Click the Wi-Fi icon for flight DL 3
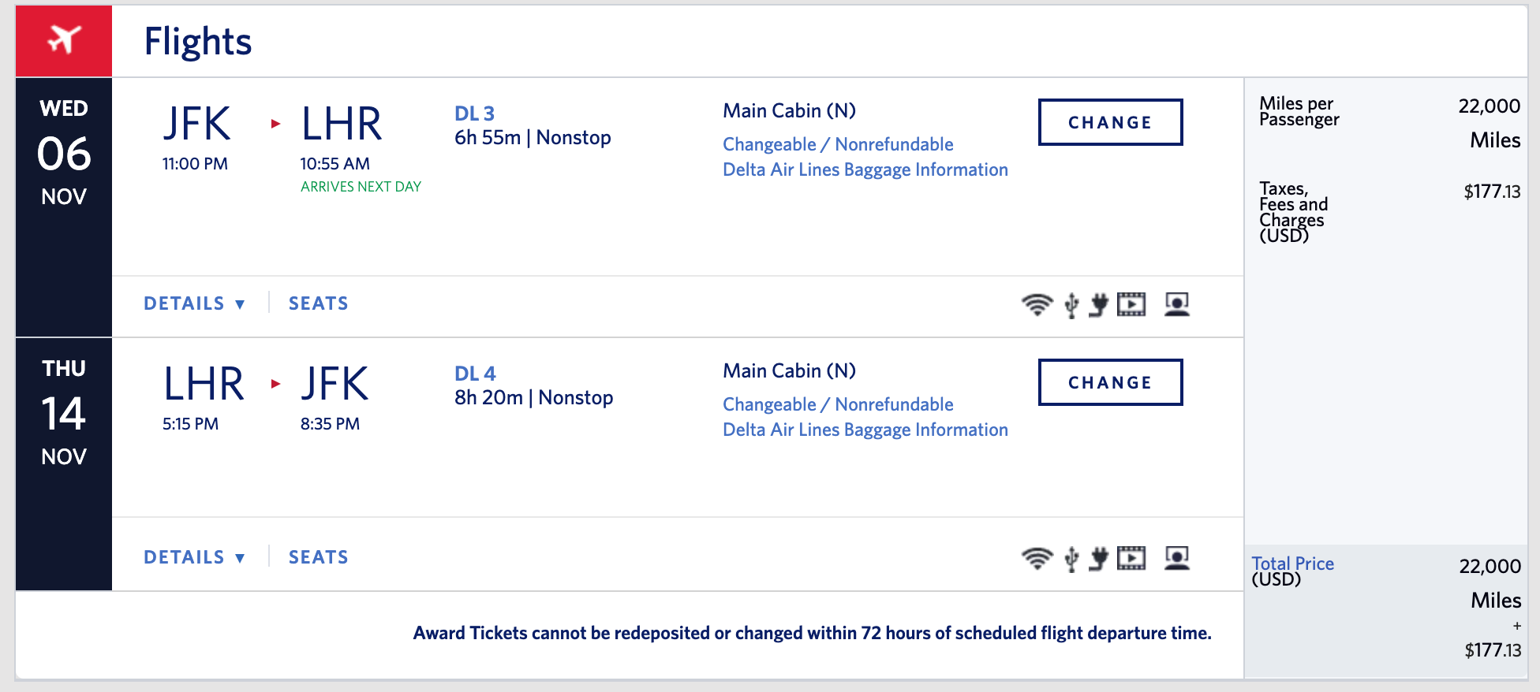The image size is (1540, 692). pyautogui.click(x=1037, y=304)
